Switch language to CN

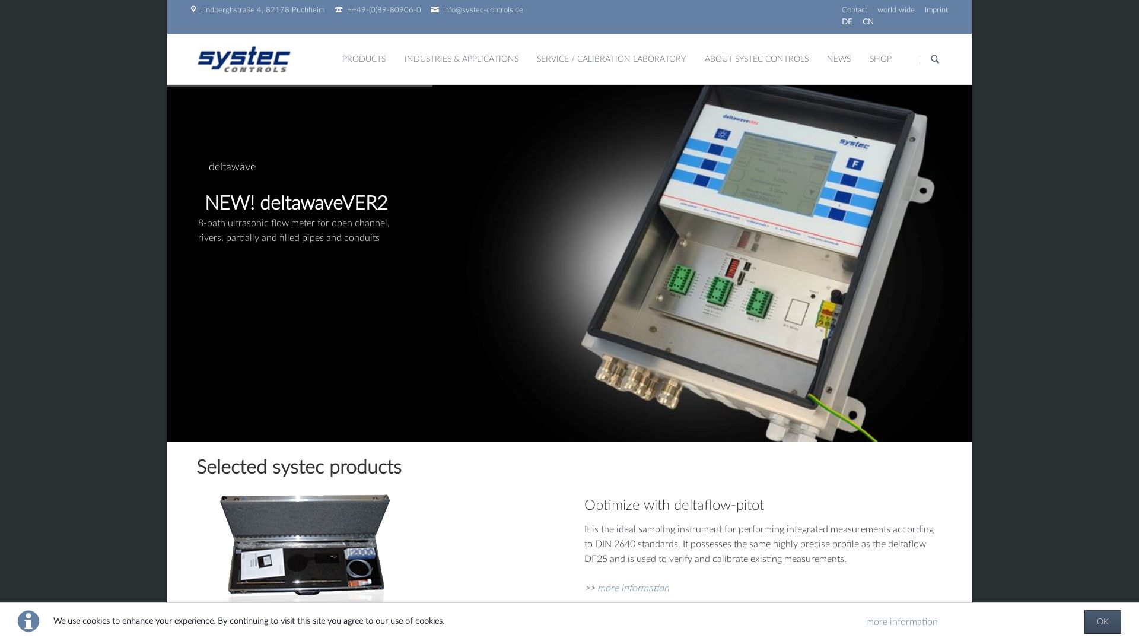click(868, 22)
